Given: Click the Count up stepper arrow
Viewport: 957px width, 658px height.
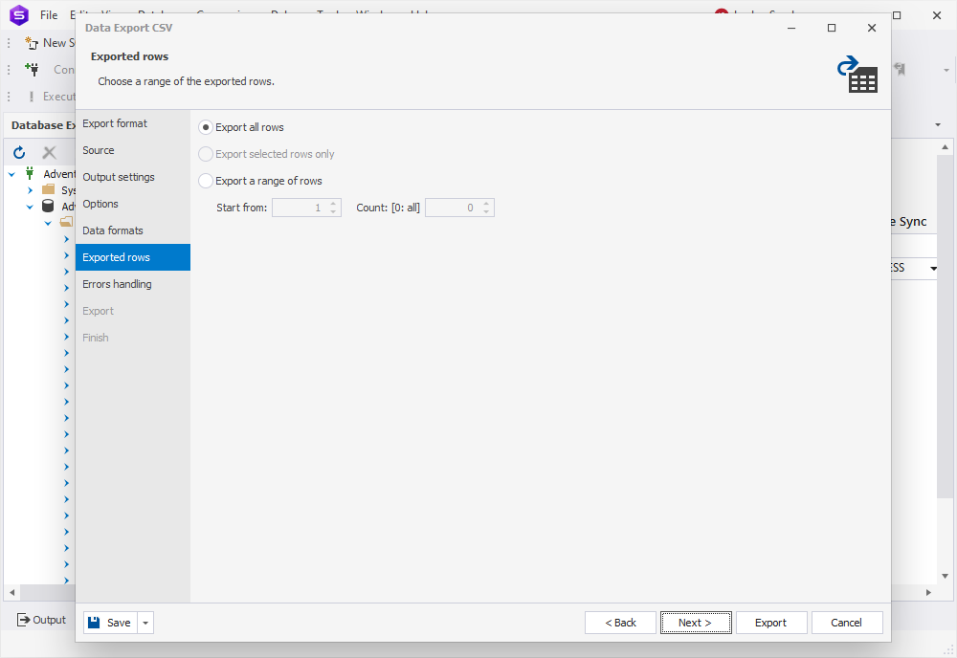Looking at the screenshot, I should pos(486,204).
